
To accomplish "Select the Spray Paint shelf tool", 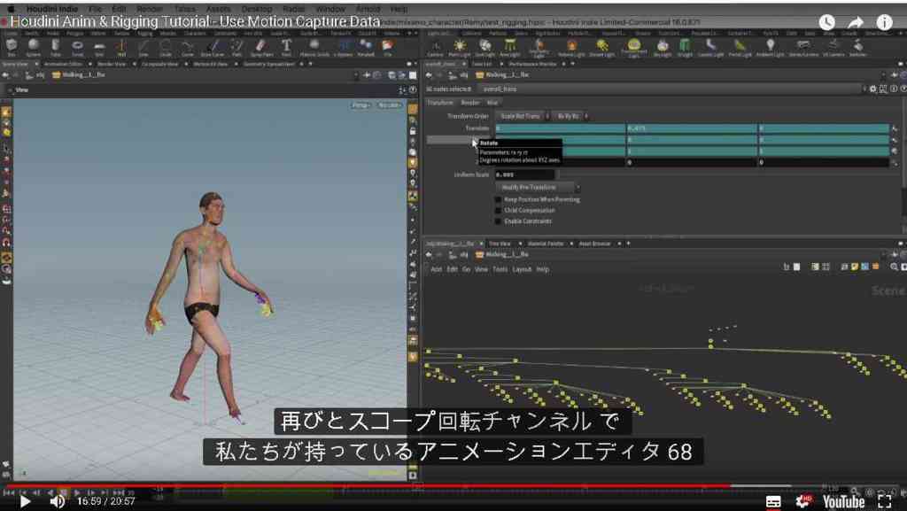I will [x=261, y=48].
